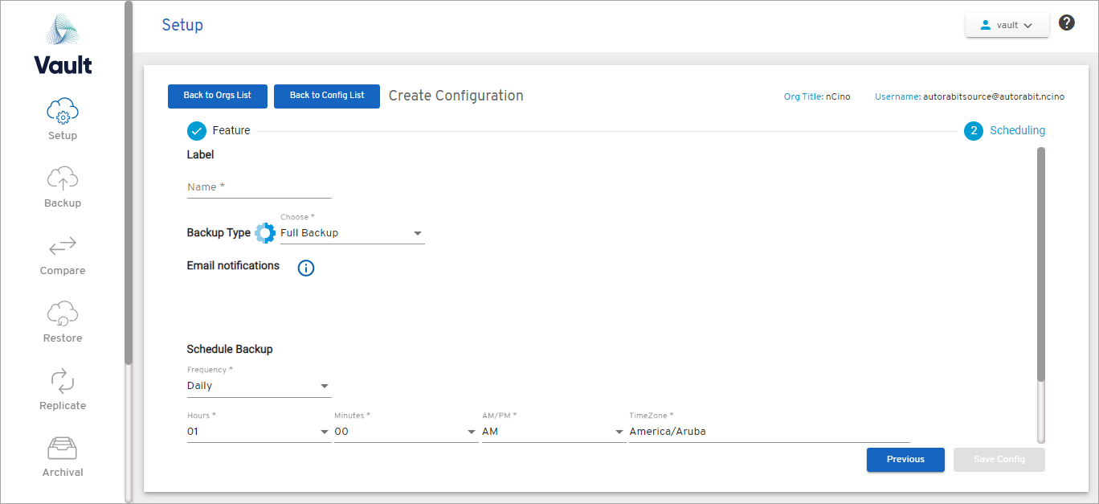Image resolution: width=1099 pixels, height=504 pixels.
Task: Click the Backup Type gear icon
Action: (265, 233)
